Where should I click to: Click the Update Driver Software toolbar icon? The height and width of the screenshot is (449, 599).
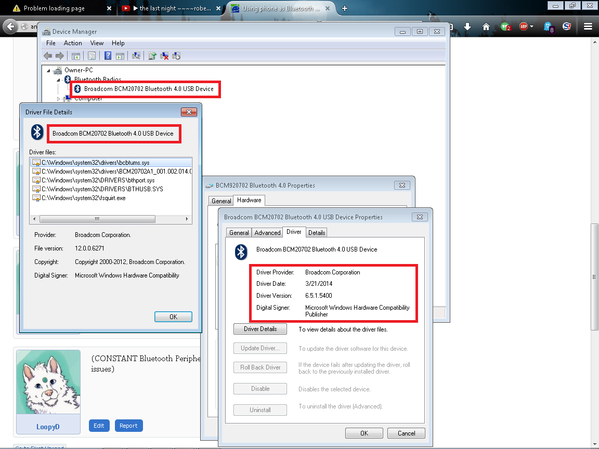coord(152,56)
